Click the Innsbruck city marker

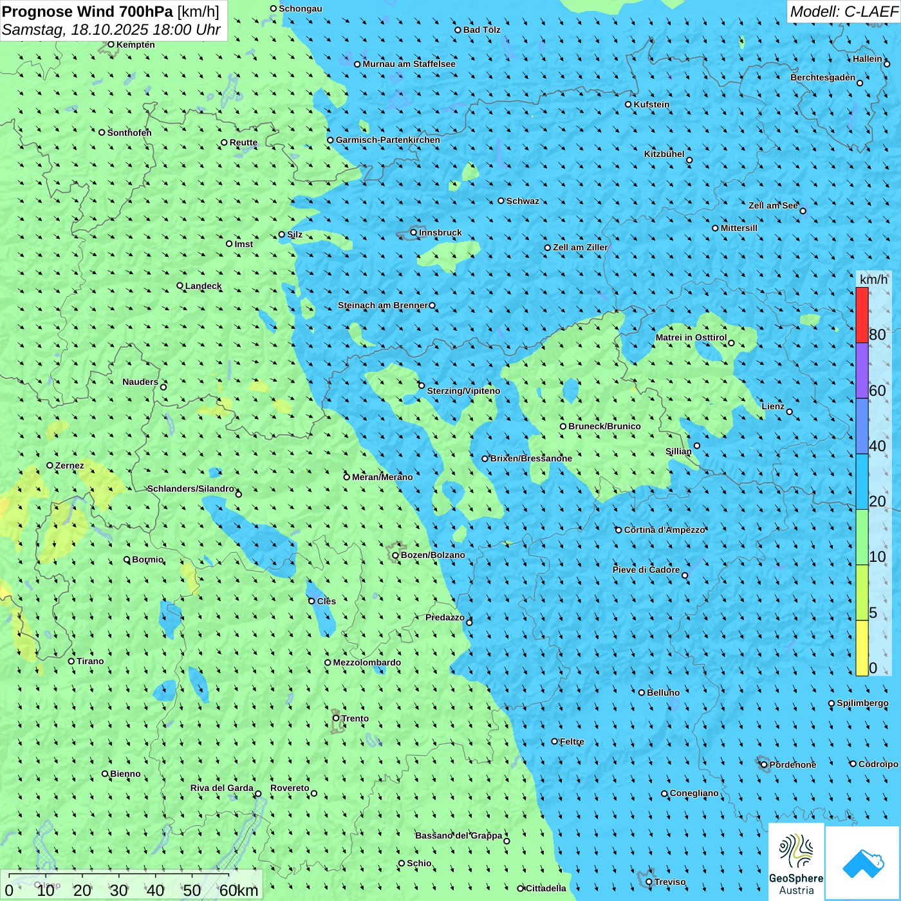tap(414, 232)
